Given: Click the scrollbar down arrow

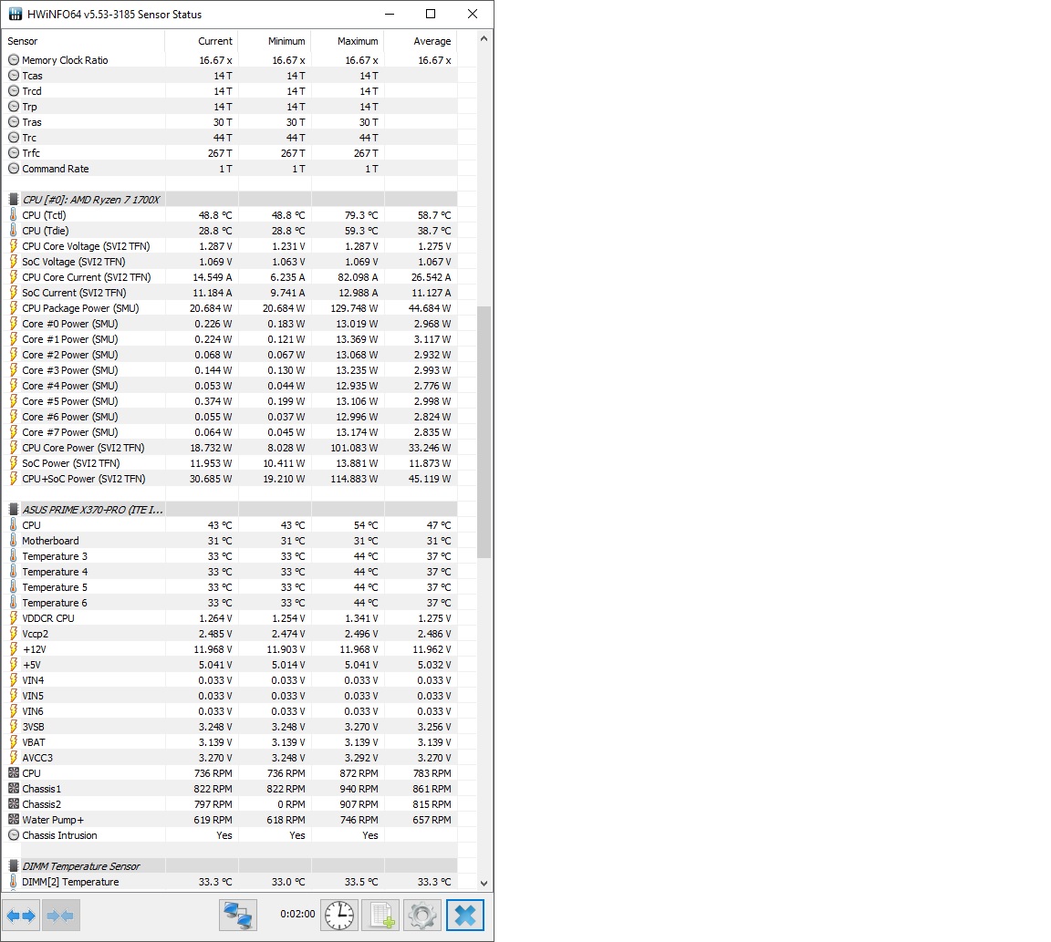Looking at the screenshot, I should point(484,884).
